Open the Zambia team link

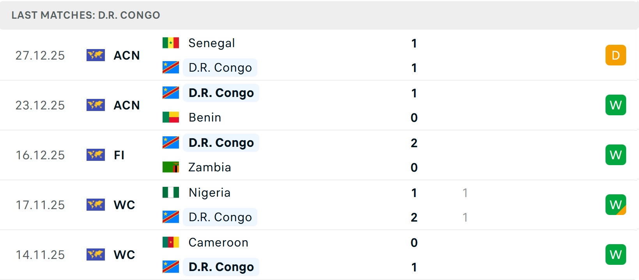(x=210, y=167)
